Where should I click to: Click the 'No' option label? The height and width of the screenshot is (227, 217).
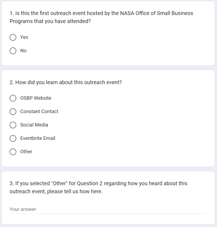(x=23, y=51)
